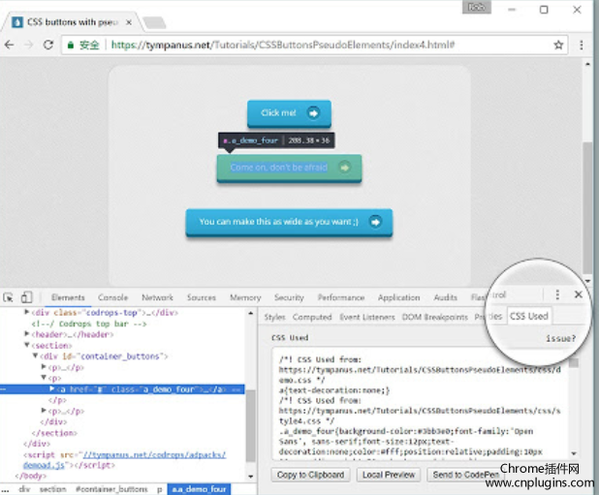Click the green secure lock icon

(x=71, y=45)
